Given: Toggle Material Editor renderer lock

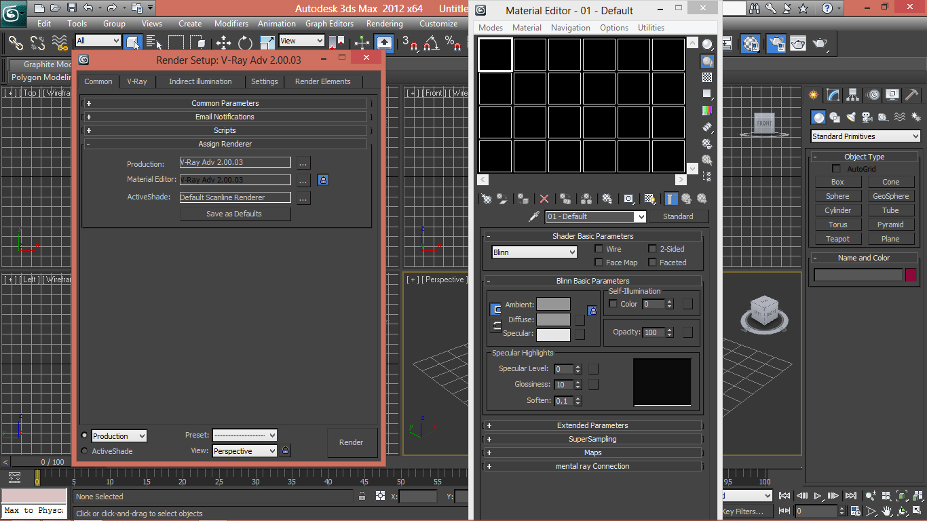Looking at the screenshot, I should [323, 180].
